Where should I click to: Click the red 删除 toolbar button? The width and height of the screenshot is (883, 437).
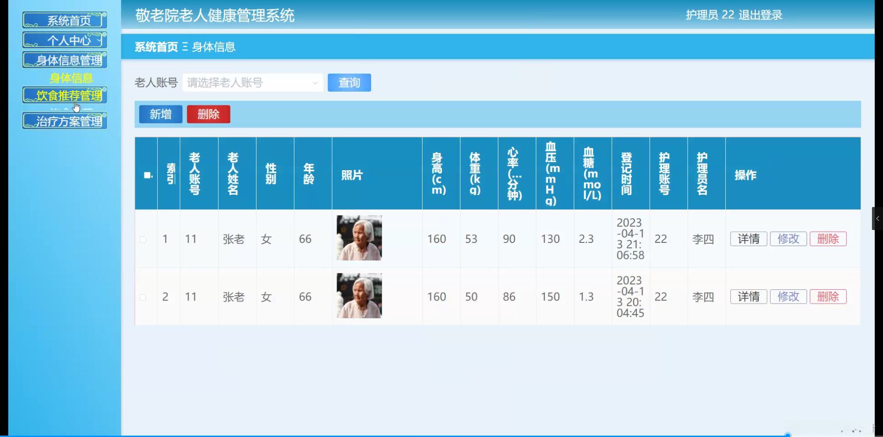click(208, 114)
